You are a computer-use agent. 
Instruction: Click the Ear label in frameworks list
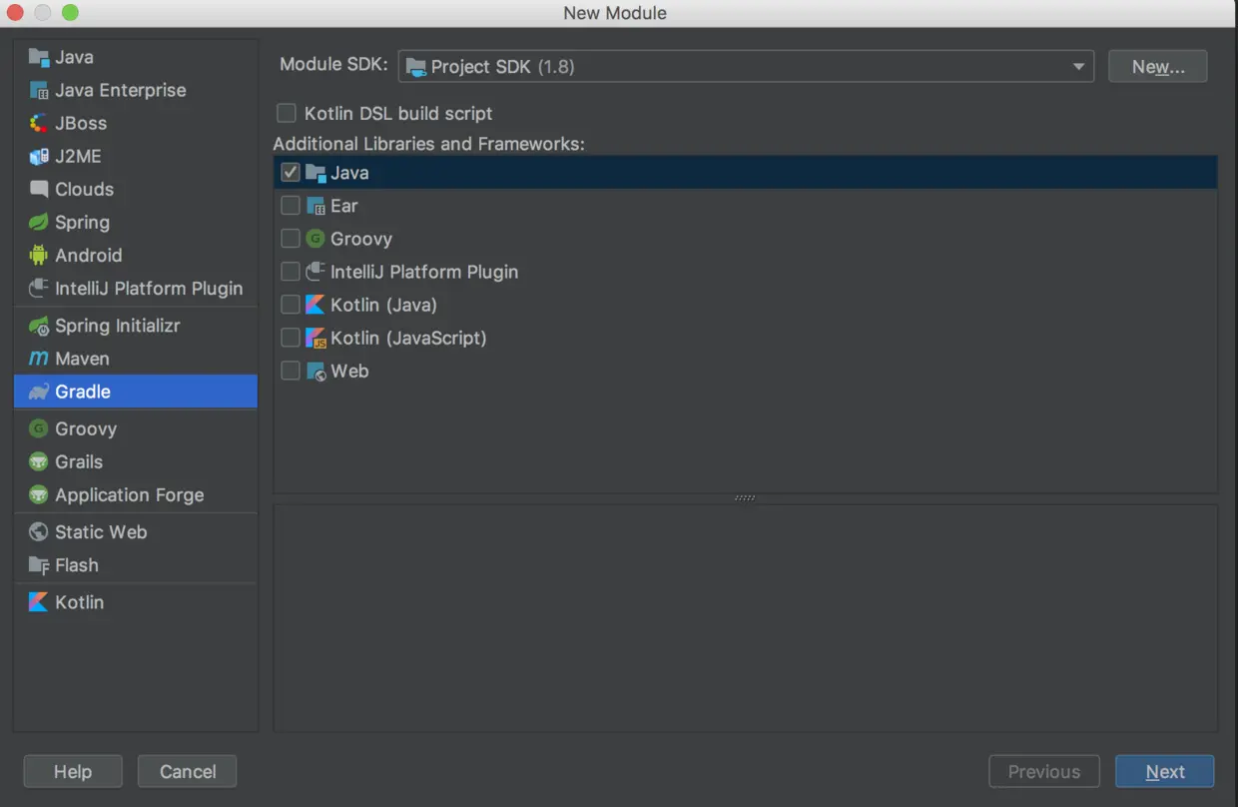click(x=343, y=206)
